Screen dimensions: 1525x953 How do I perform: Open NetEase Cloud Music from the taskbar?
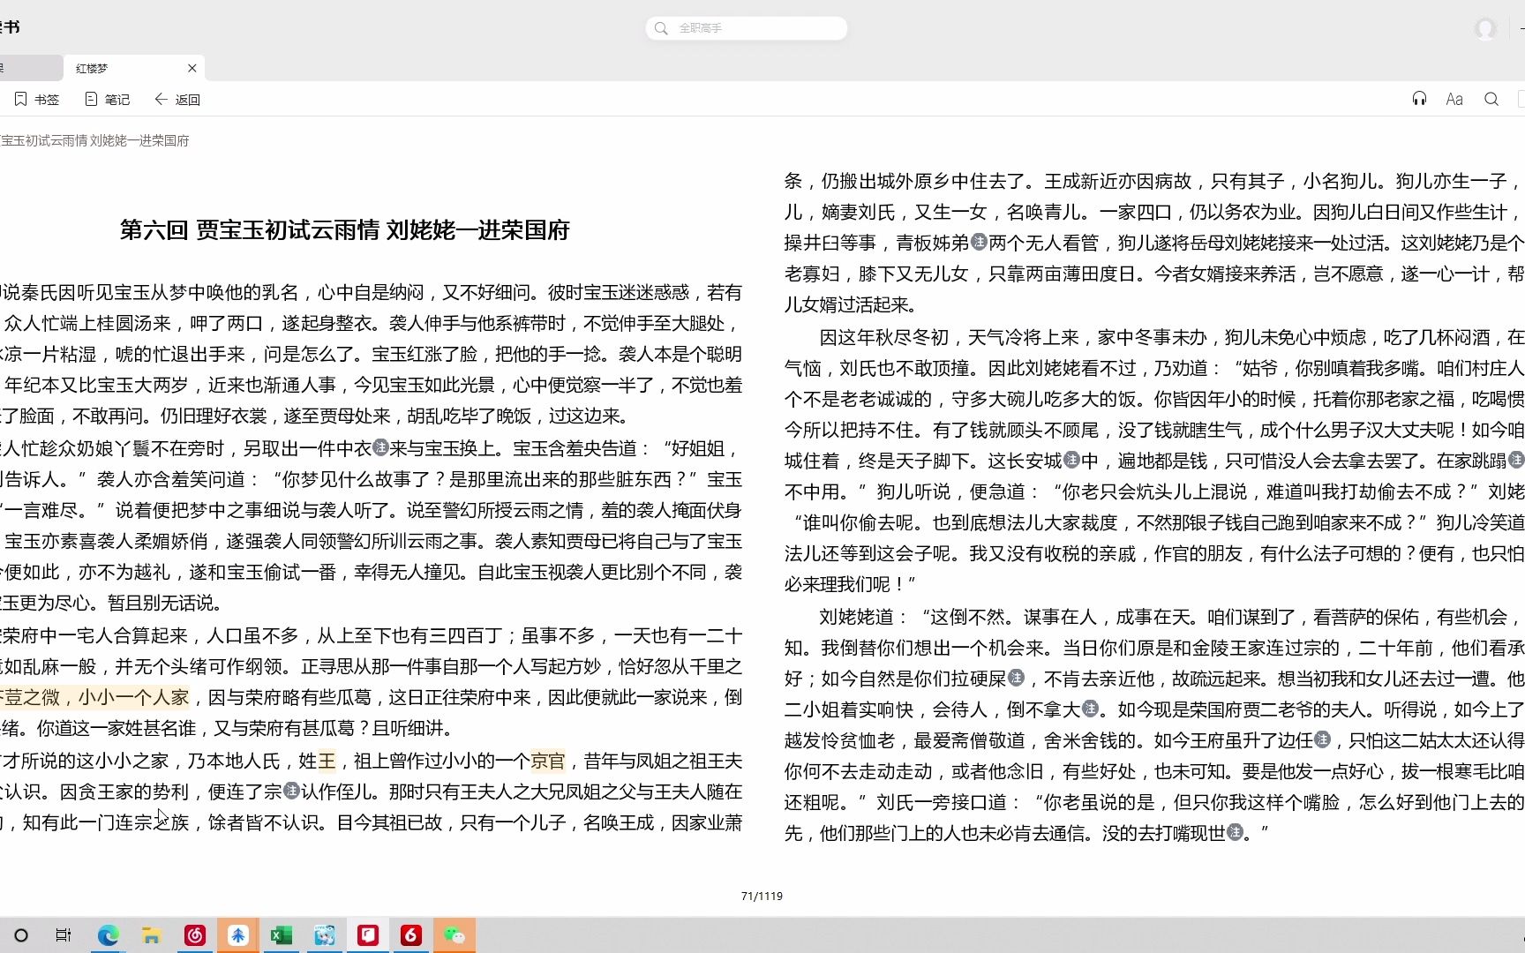(x=195, y=935)
